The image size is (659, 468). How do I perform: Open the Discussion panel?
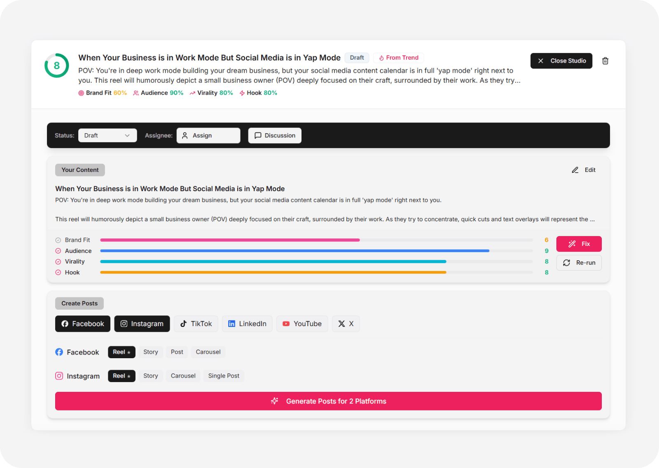(275, 135)
